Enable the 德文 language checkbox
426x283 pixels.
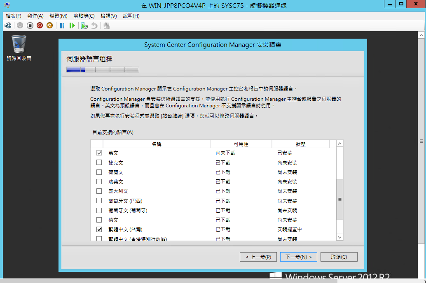[99, 220]
